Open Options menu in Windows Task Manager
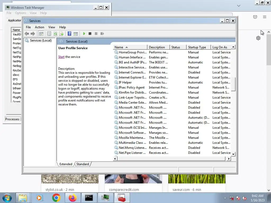 pyautogui.click(x=21, y=13)
